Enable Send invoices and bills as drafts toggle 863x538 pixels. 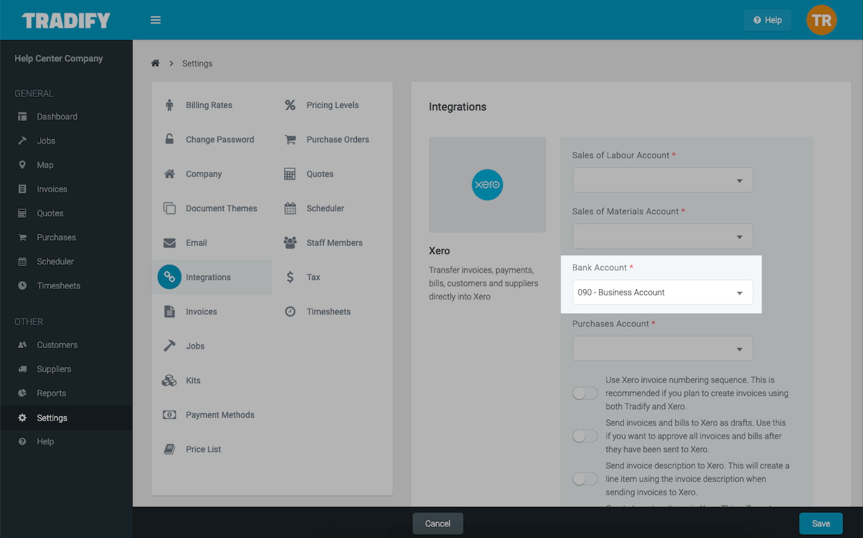(x=585, y=436)
